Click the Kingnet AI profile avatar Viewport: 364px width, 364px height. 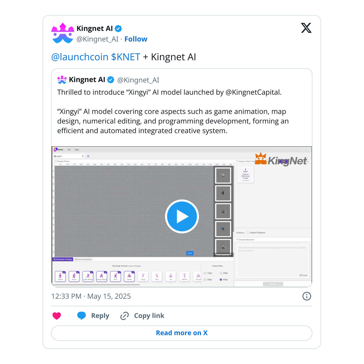pyautogui.click(x=63, y=33)
